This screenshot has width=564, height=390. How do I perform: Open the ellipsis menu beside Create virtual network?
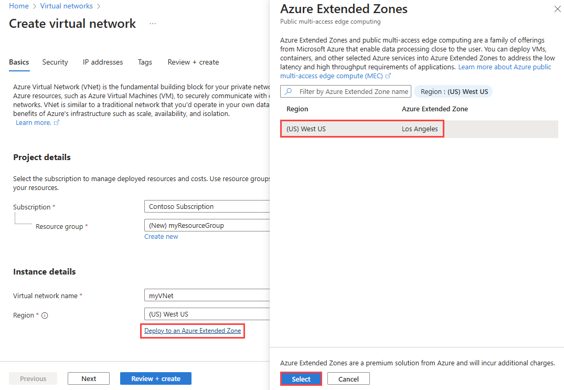(152, 24)
